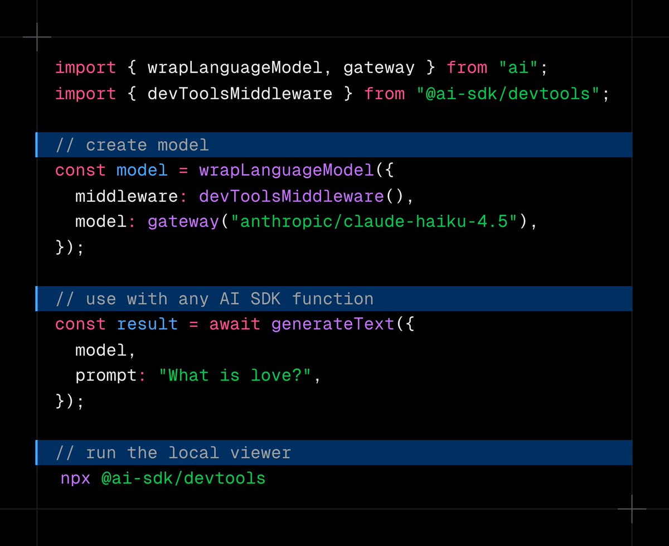Click the word gateway in the first import line
669x546 pixels.
point(379,68)
